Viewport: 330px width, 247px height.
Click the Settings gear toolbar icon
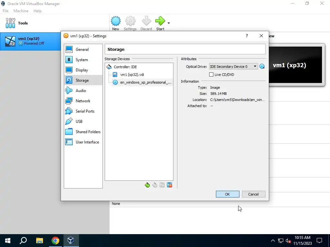click(x=130, y=23)
